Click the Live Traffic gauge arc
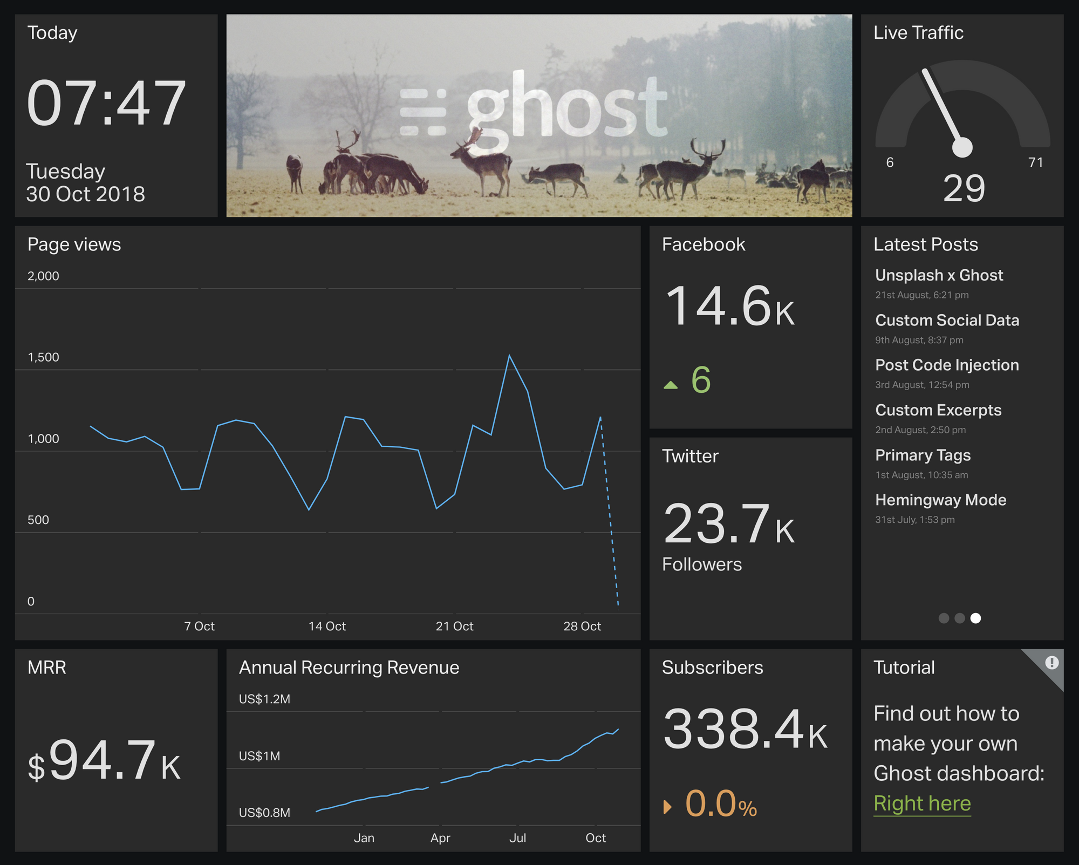Viewport: 1079px width, 865px height. (1014, 94)
